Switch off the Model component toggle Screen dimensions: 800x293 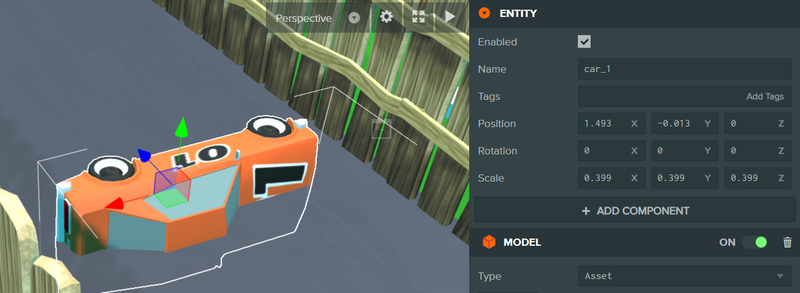pyautogui.click(x=754, y=242)
